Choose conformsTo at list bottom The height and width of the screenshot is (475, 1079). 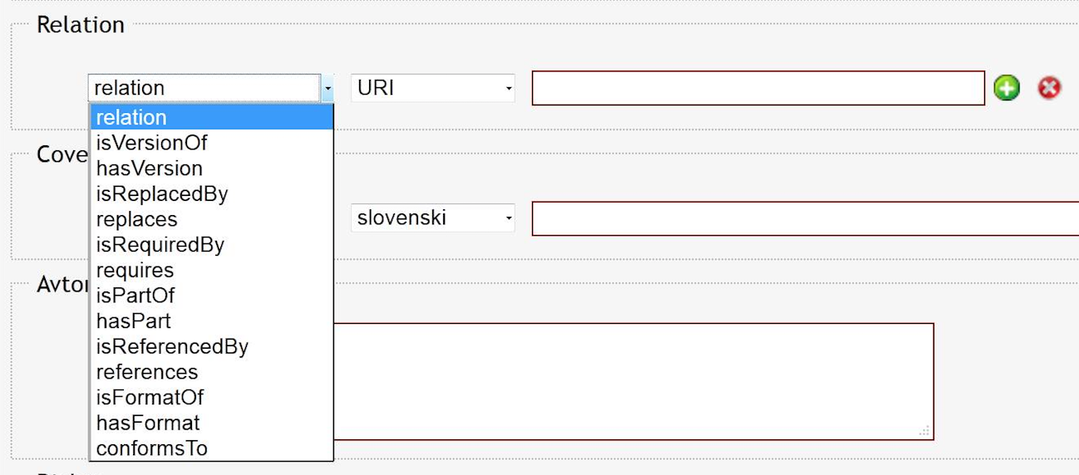point(152,448)
